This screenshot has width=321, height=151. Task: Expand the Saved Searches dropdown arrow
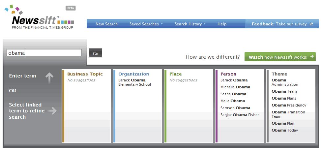[162, 24]
